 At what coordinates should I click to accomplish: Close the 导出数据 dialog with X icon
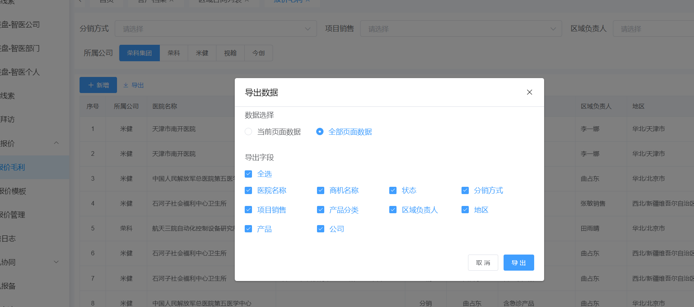[529, 92]
